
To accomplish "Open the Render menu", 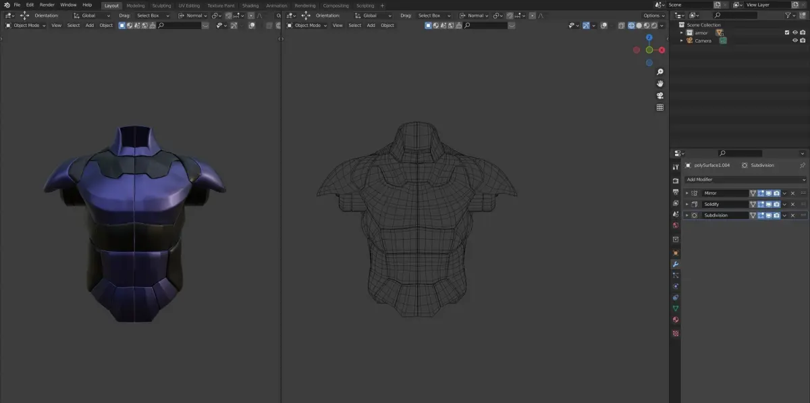I will (47, 5).
